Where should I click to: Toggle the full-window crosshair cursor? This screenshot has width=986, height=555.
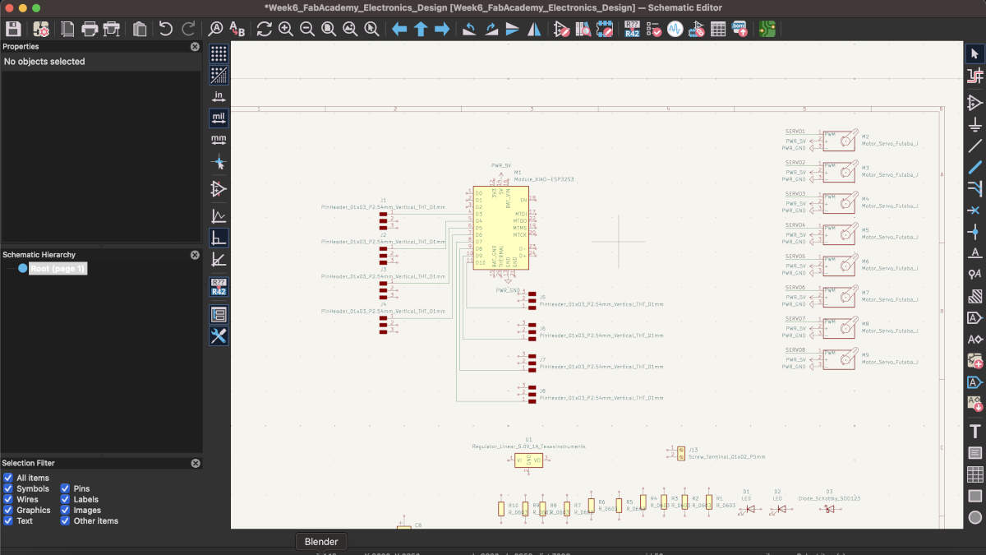tap(219, 162)
